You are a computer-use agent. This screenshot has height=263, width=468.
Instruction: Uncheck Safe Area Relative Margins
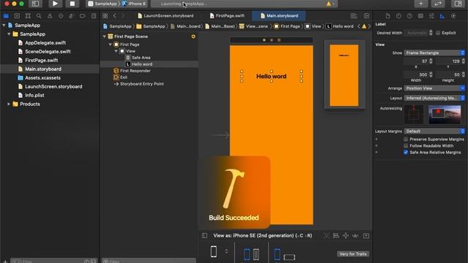[406, 153]
